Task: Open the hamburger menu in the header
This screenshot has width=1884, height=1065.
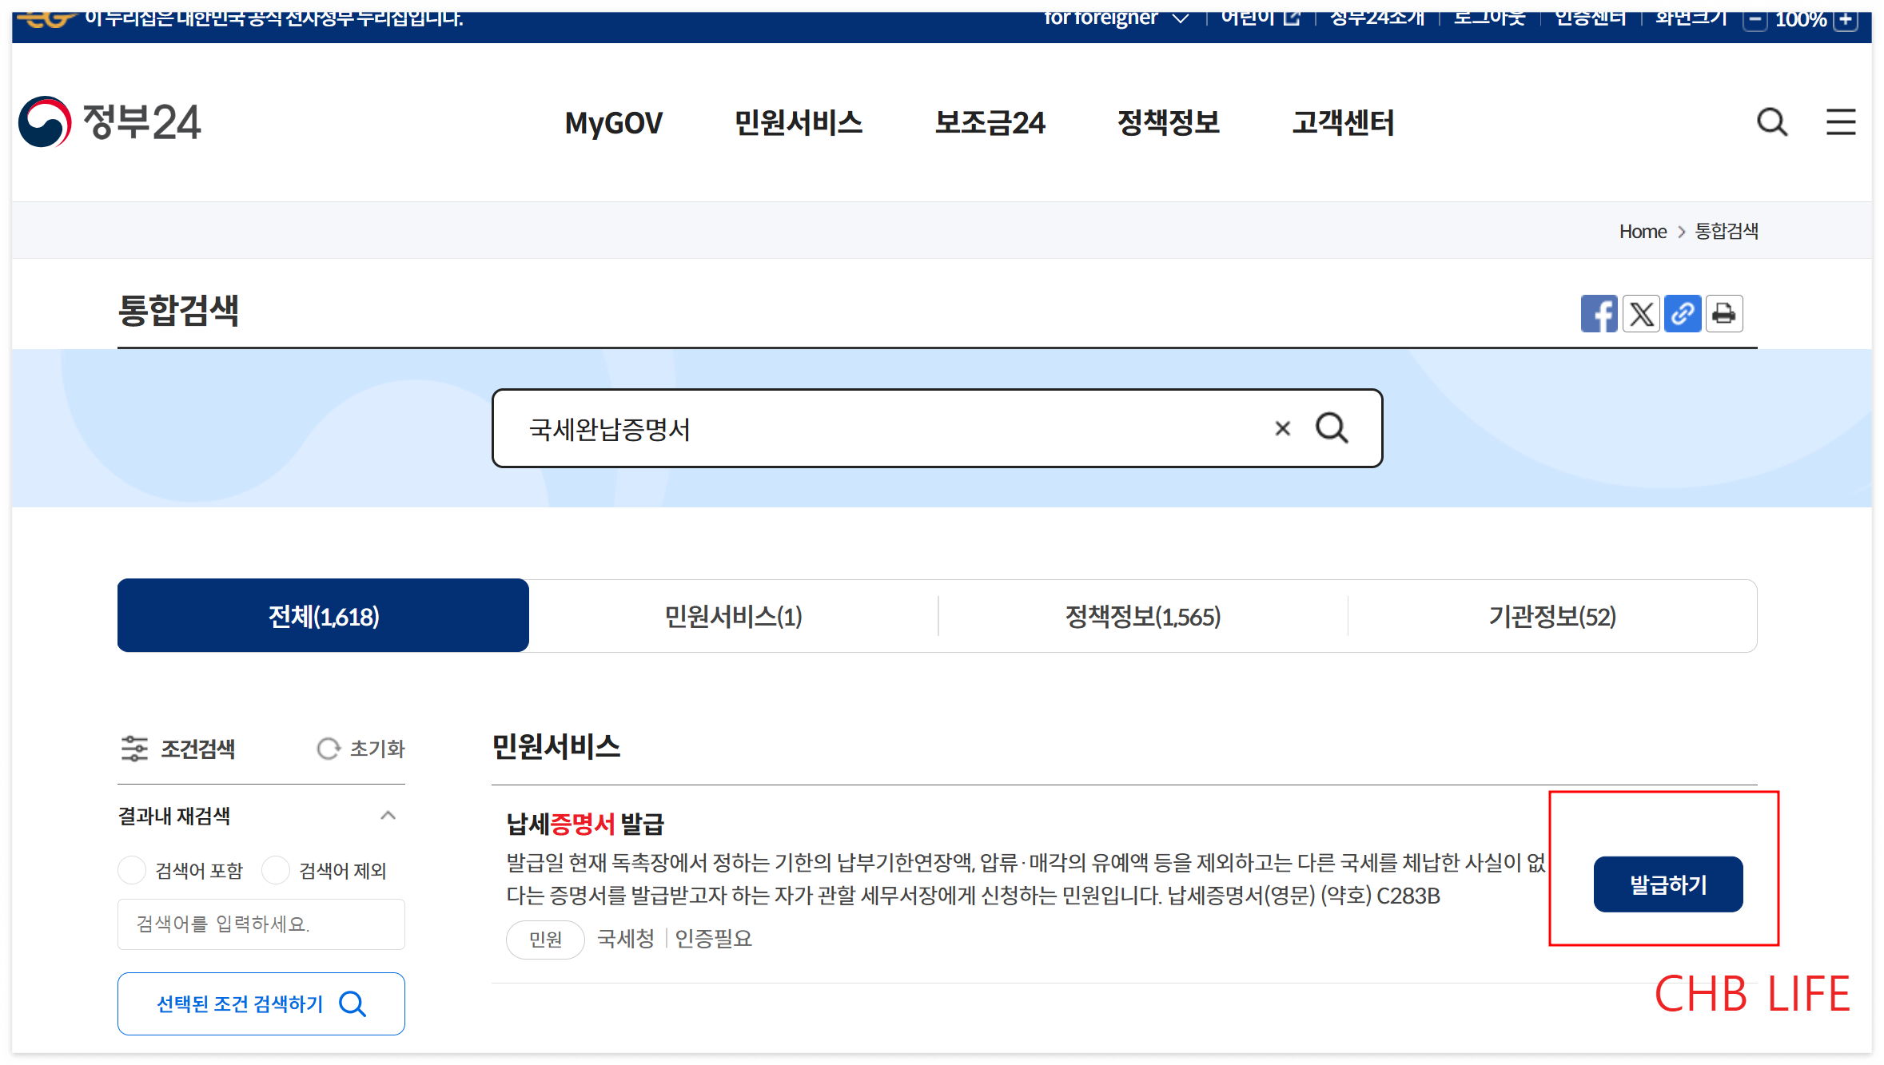Action: pos(1841,122)
